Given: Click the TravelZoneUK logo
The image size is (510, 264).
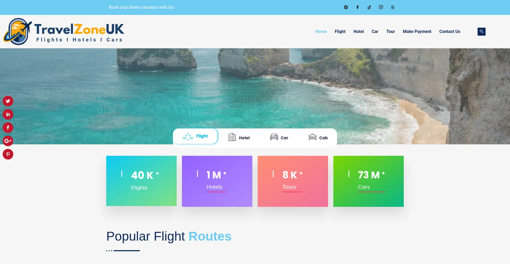Looking at the screenshot, I should tap(64, 32).
